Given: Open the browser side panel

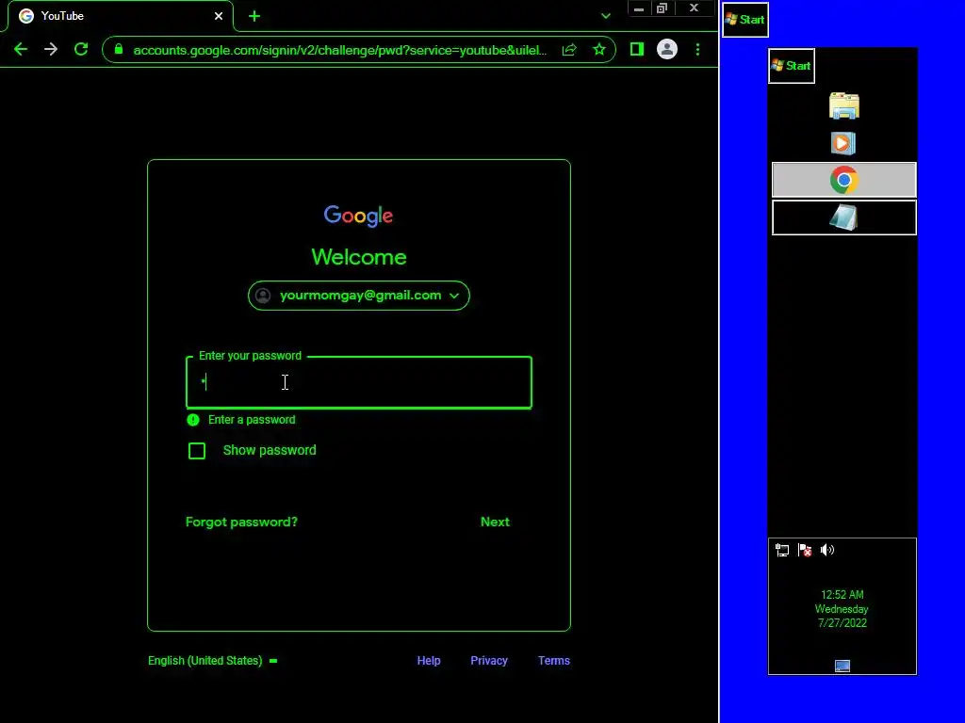Looking at the screenshot, I should coord(636,49).
